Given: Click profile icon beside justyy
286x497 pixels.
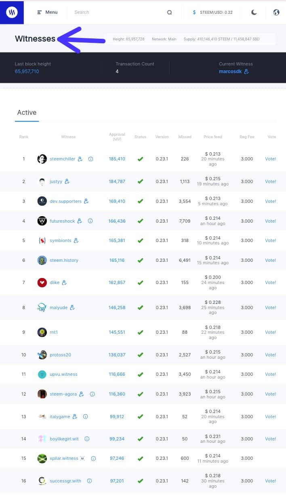Looking at the screenshot, I should point(67,181).
